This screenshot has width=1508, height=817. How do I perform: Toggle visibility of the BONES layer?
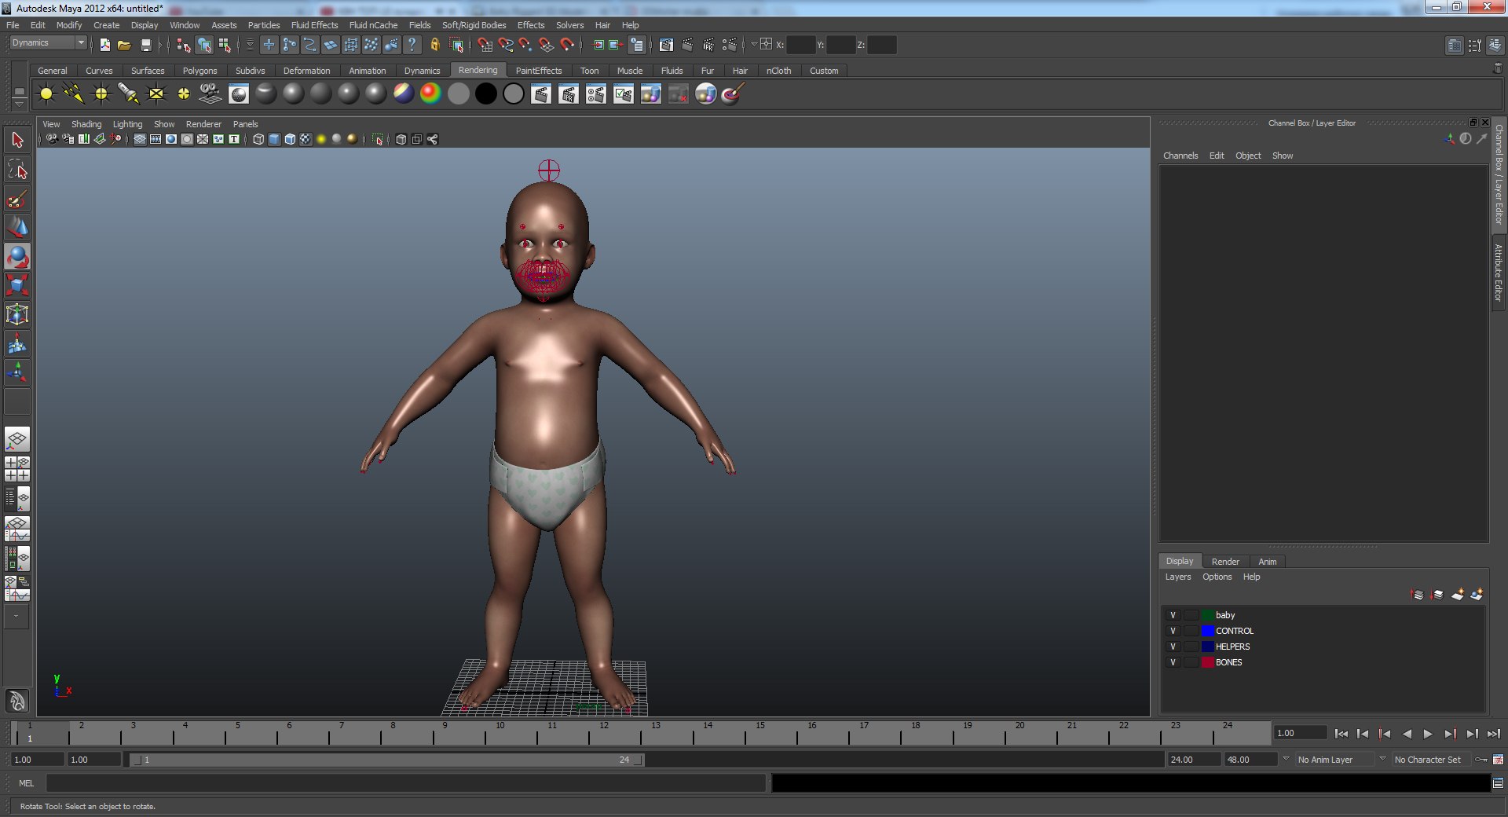[1173, 662]
